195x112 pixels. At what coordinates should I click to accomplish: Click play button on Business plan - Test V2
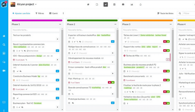point(58,107)
